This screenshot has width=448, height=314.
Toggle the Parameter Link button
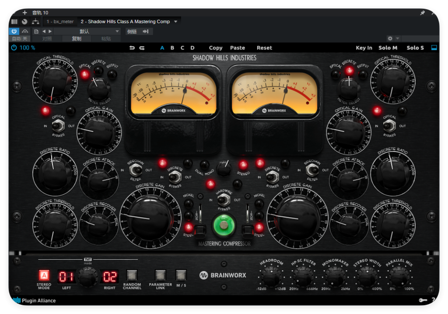point(160,275)
